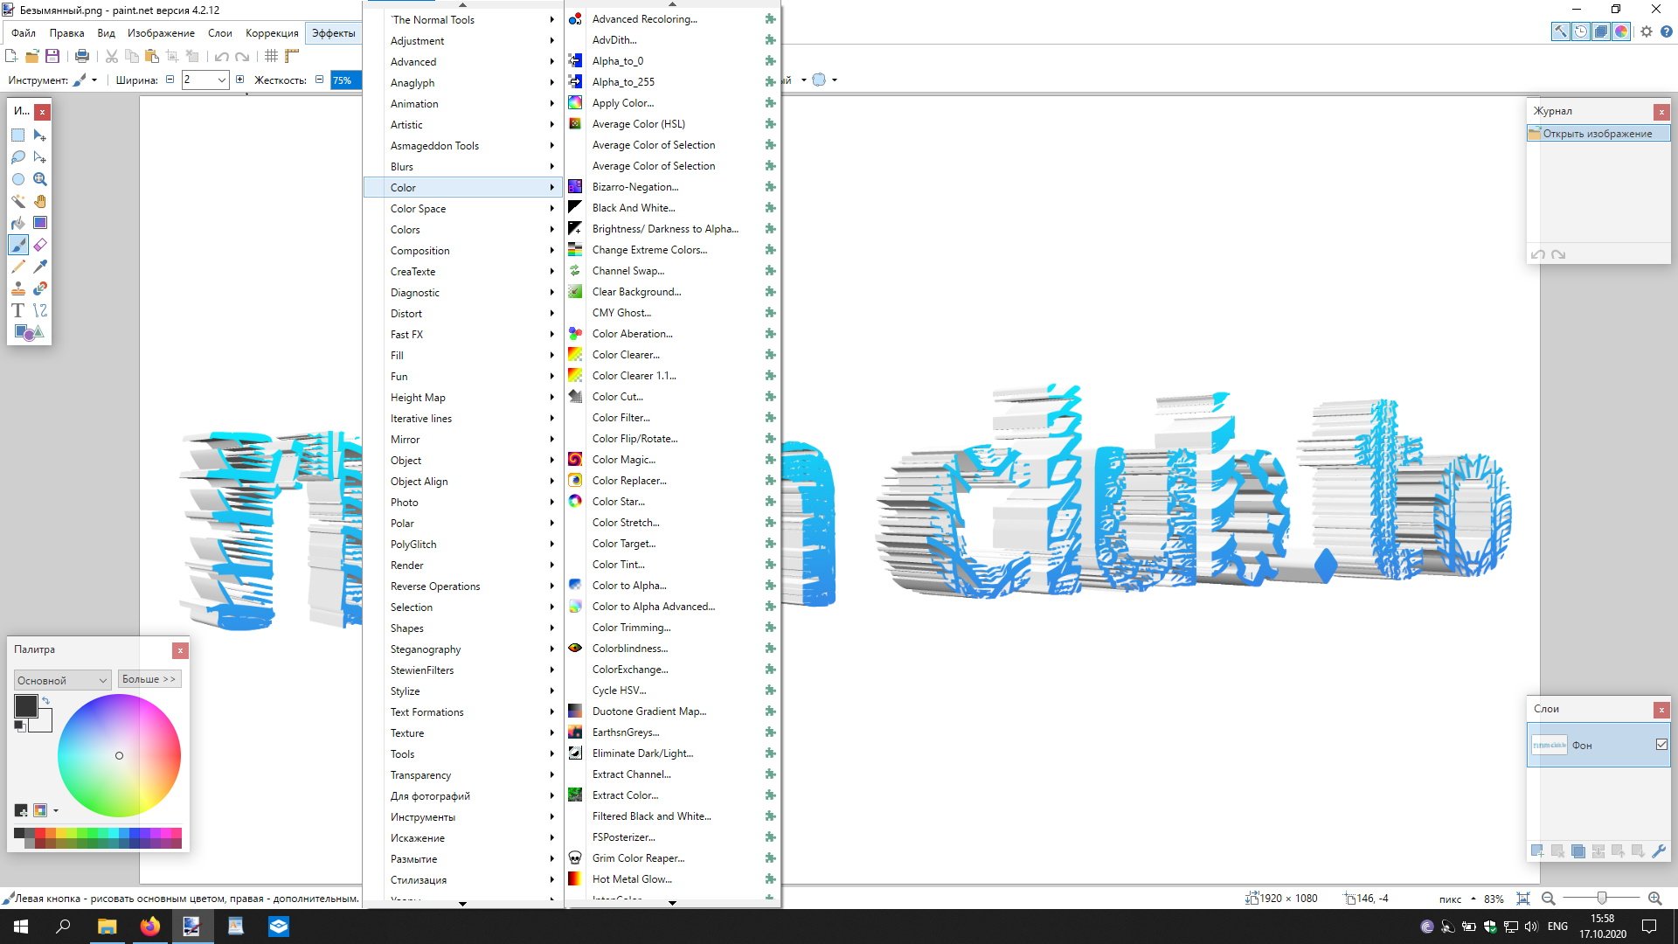Select the Zoom tool
1678x944 pixels.
click(40, 179)
